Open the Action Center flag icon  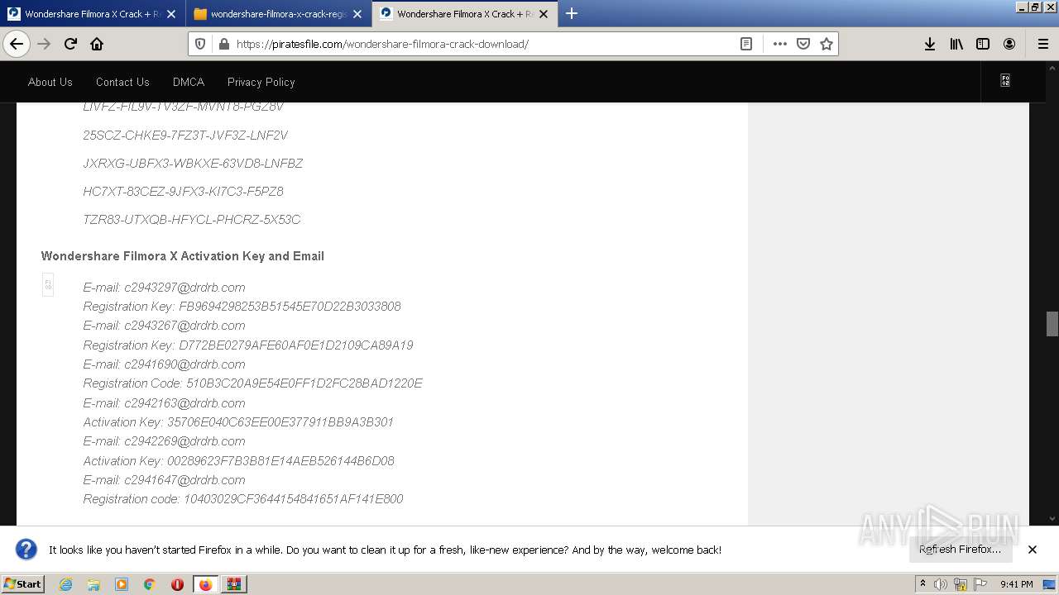(980, 584)
